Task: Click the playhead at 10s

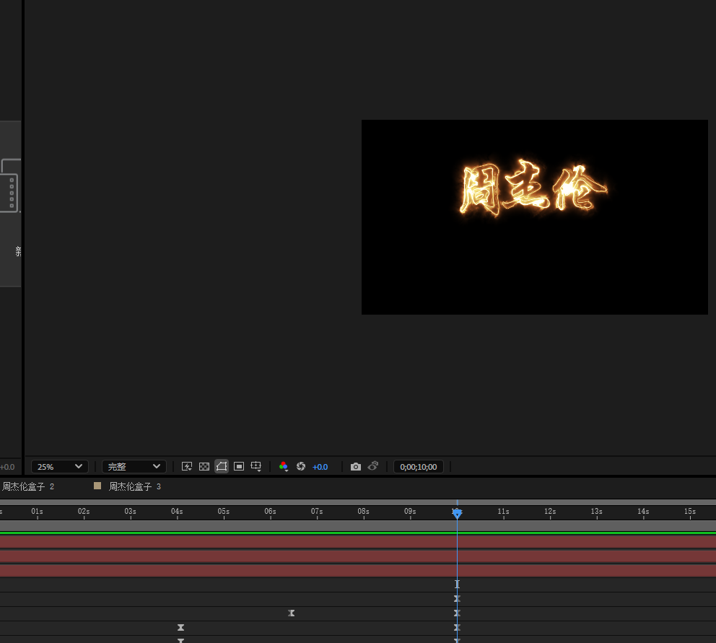Action: 457,513
